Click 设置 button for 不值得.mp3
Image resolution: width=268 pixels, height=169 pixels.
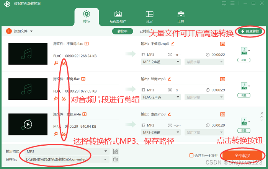point(244,60)
